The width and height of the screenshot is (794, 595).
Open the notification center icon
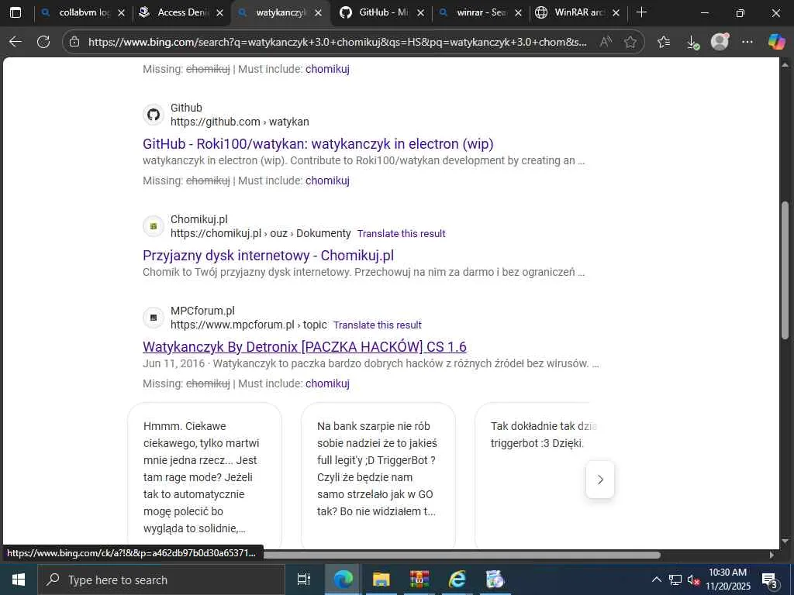coord(770,580)
